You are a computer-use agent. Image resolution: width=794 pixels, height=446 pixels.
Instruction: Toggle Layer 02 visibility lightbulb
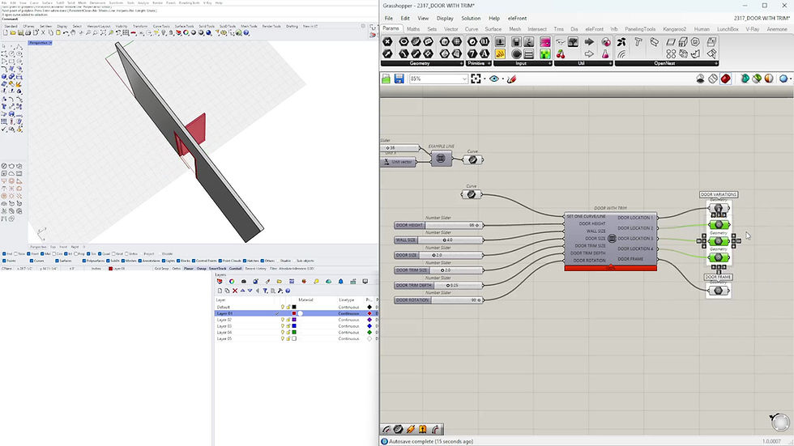(x=283, y=320)
